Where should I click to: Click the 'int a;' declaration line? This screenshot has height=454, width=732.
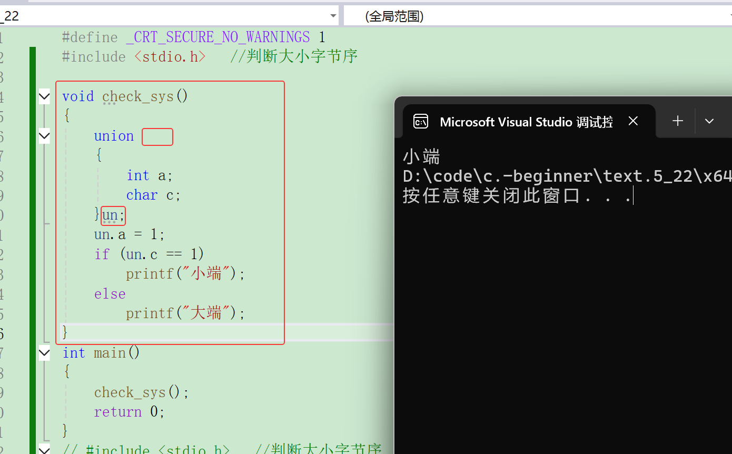coord(150,175)
